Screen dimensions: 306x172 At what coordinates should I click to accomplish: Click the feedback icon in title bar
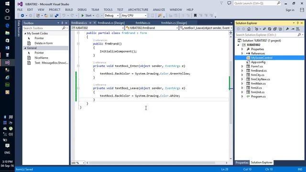point(229,3)
